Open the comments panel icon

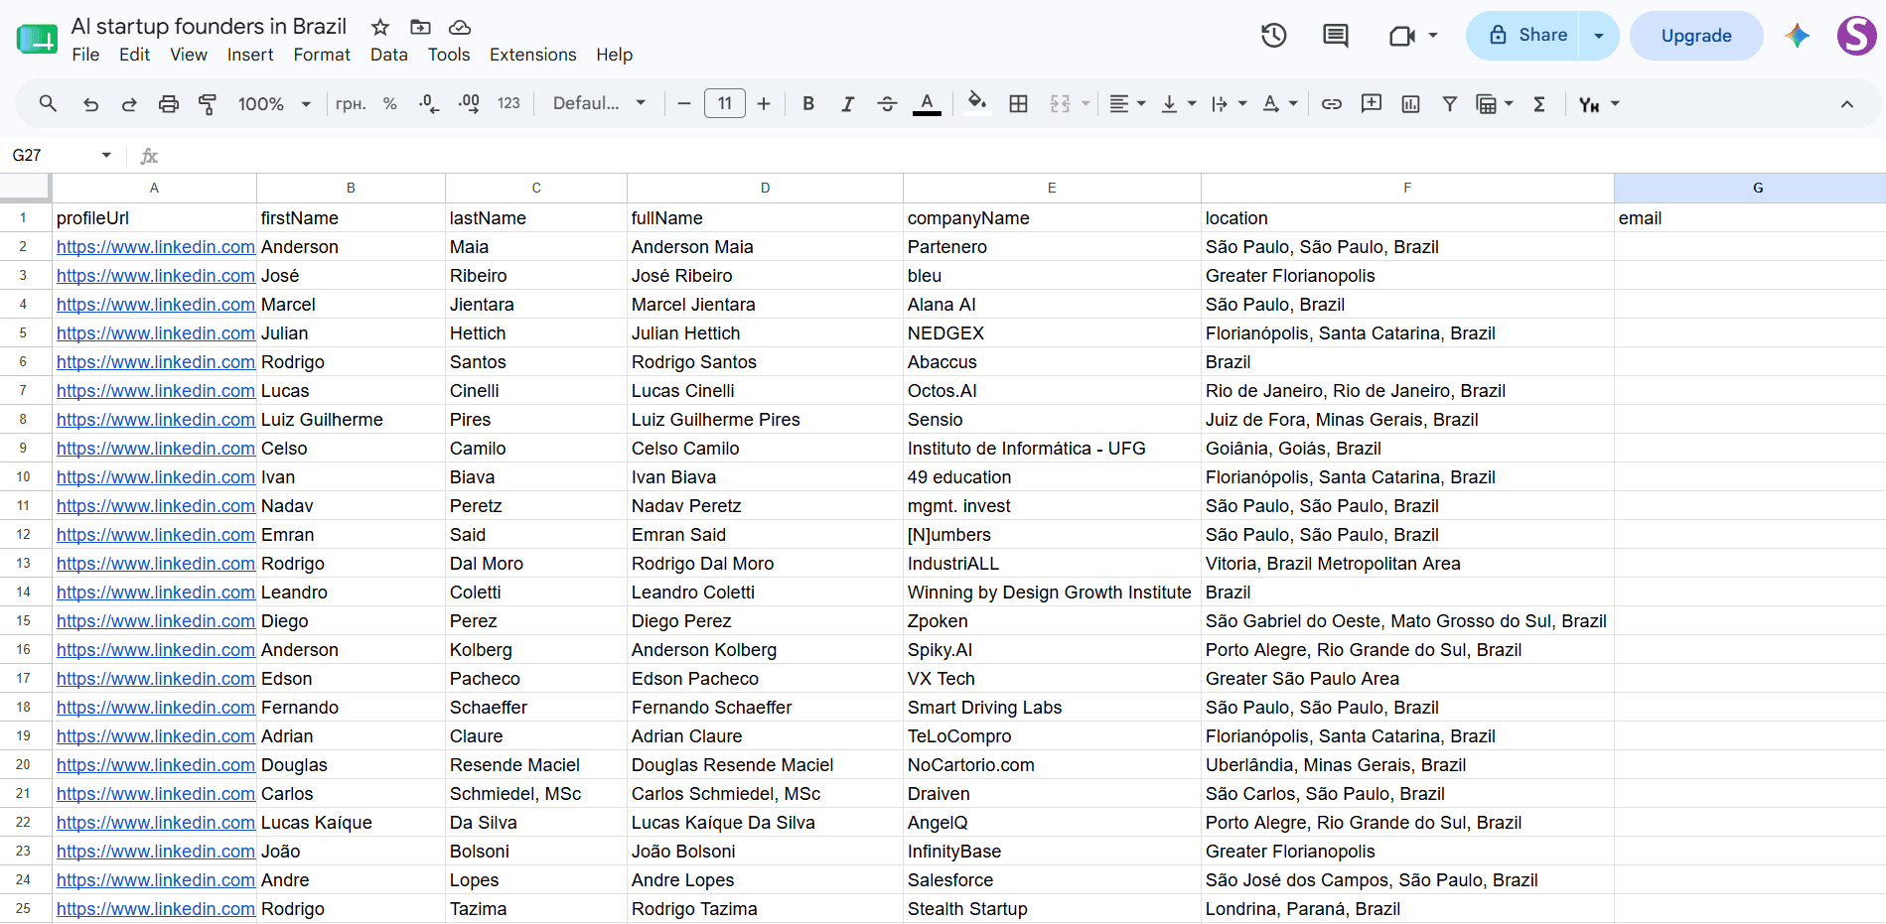(x=1336, y=36)
